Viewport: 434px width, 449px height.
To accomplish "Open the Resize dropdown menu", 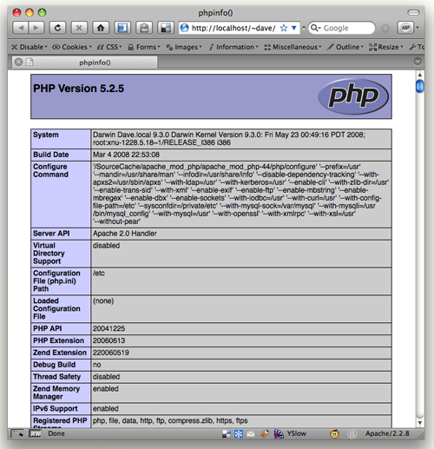I will (385, 47).
